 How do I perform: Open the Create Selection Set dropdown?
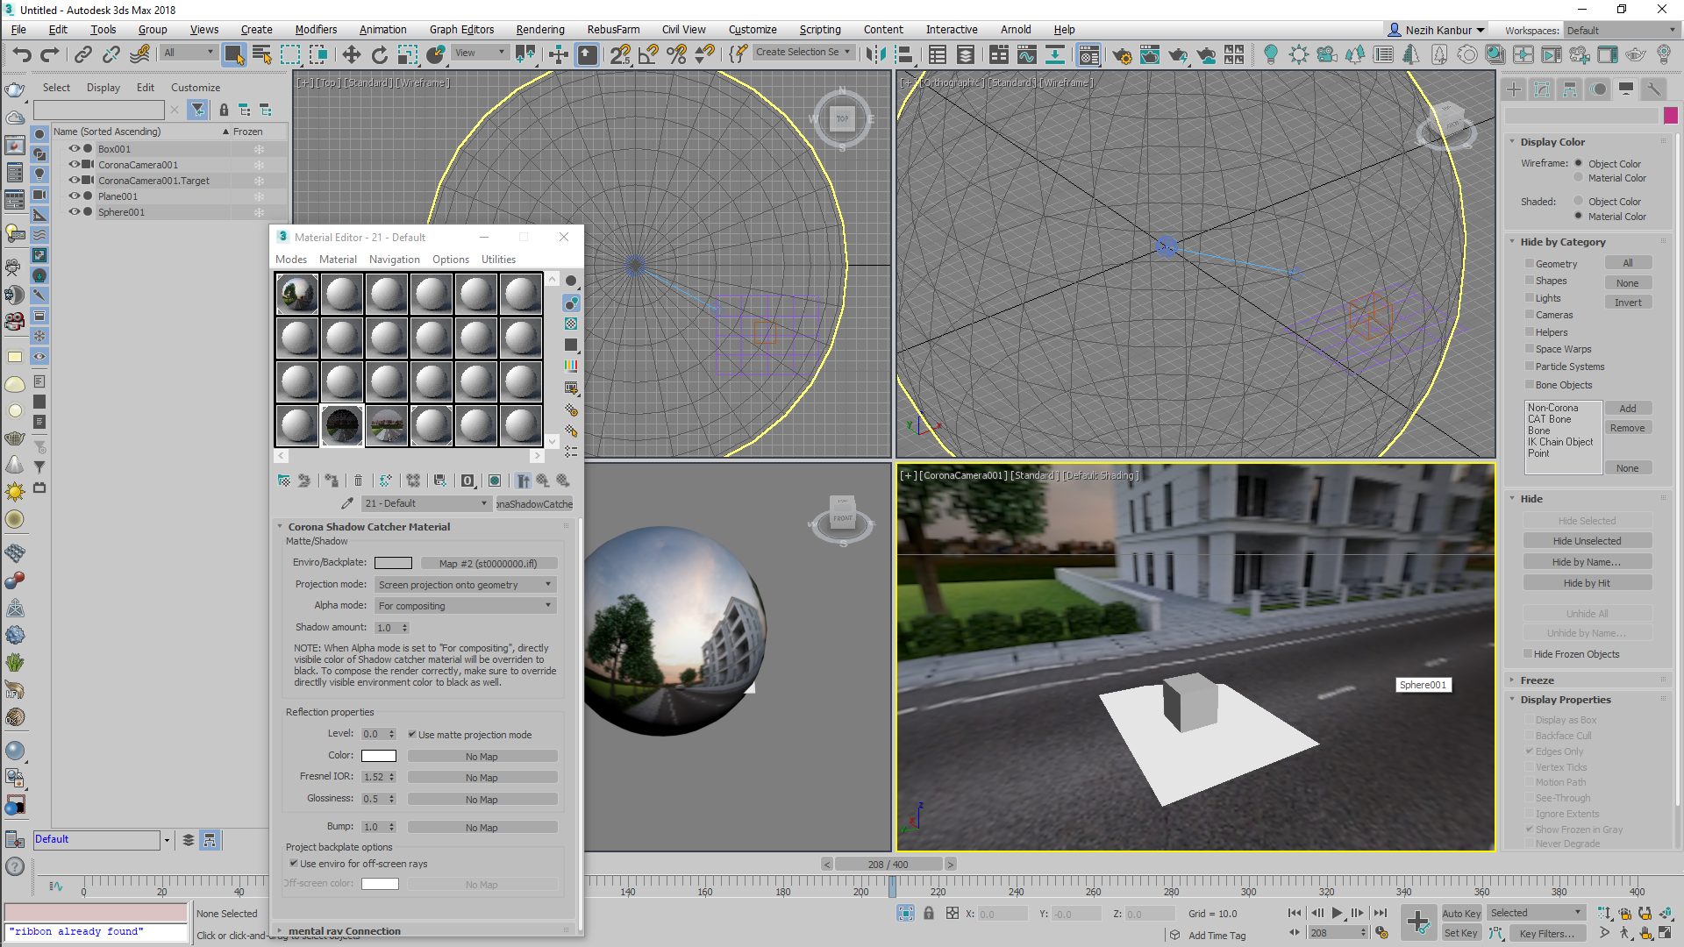(x=803, y=52)
